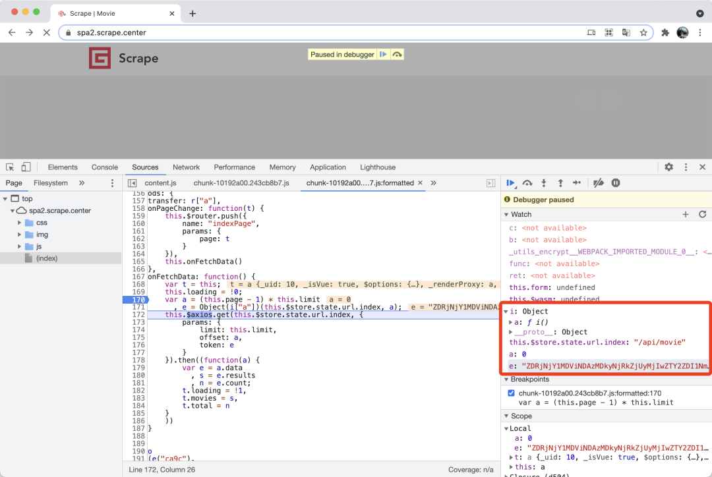Add a new watch expression

686,214
